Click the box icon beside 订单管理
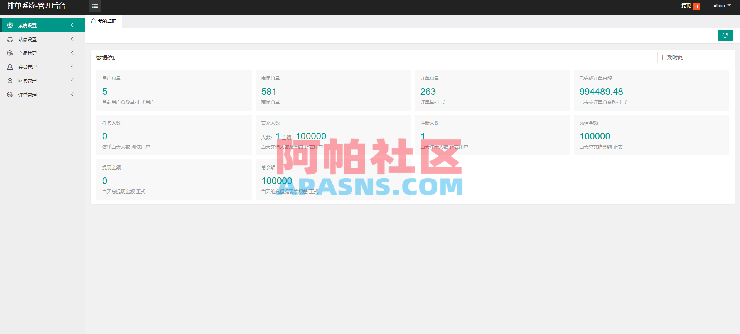The width and height of the screenshot is (740, 334). 10,95
